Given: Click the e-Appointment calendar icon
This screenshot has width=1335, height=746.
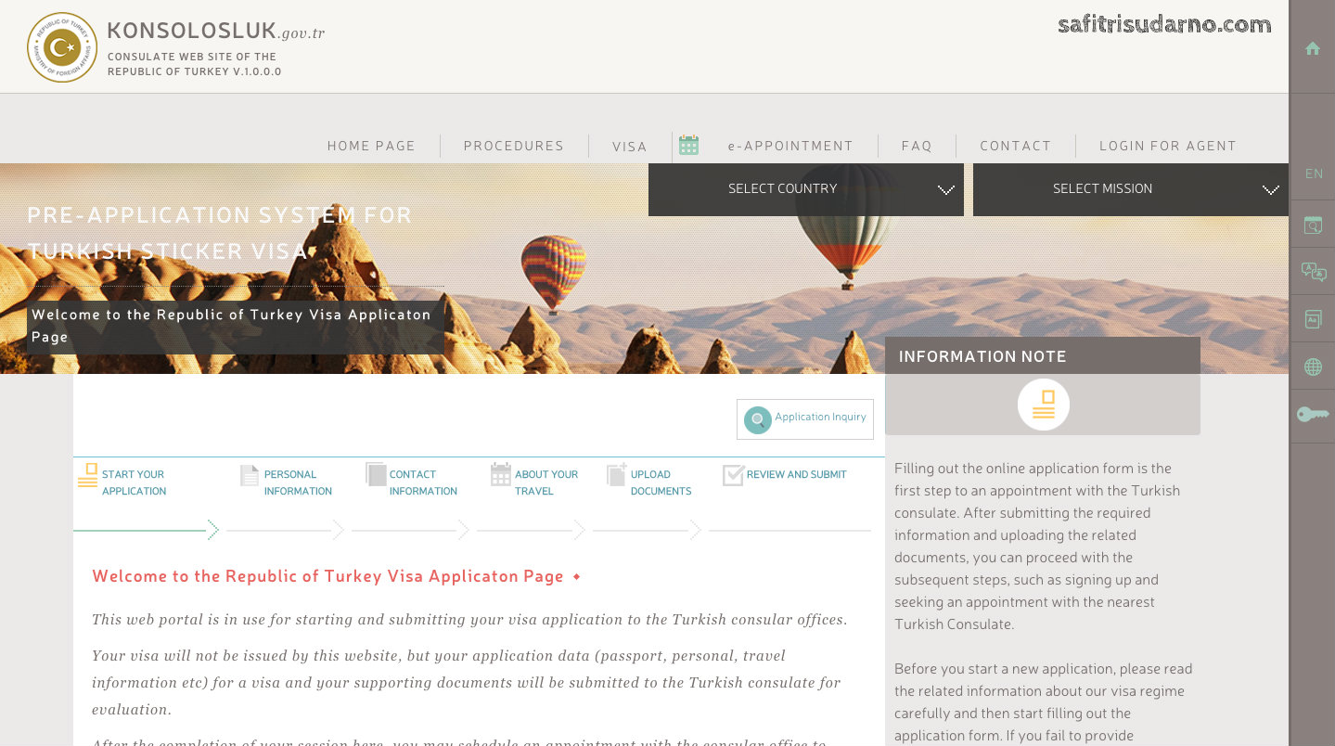Looking at the screenshot, I should coord(688,145).
